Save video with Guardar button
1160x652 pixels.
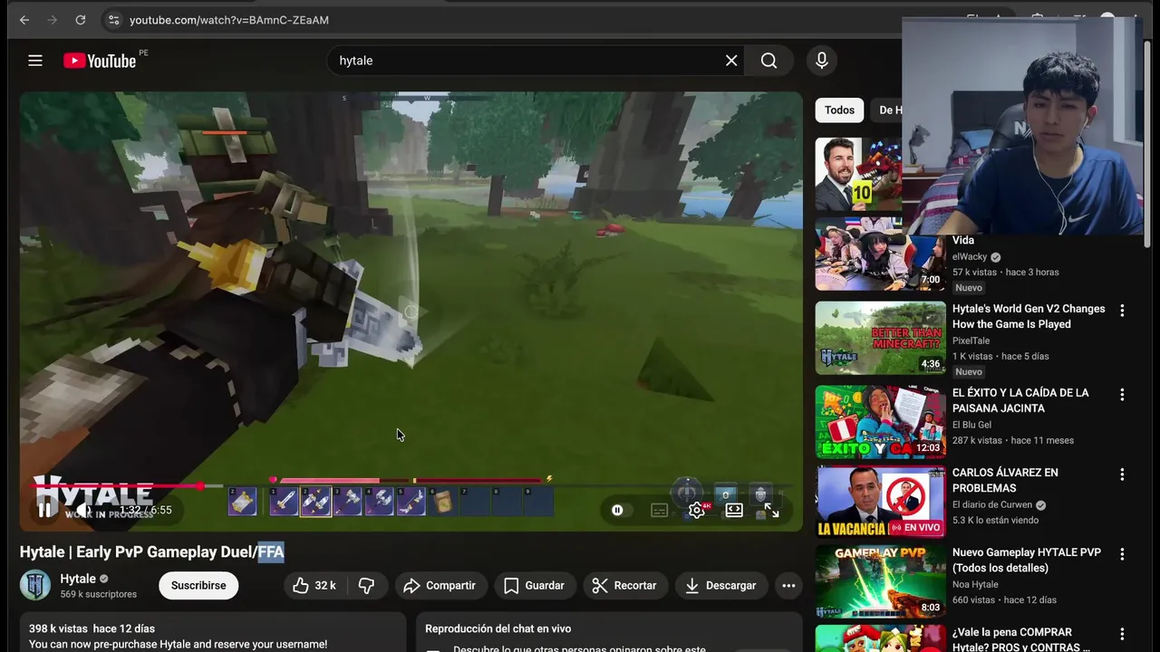[x=534, y=586]
